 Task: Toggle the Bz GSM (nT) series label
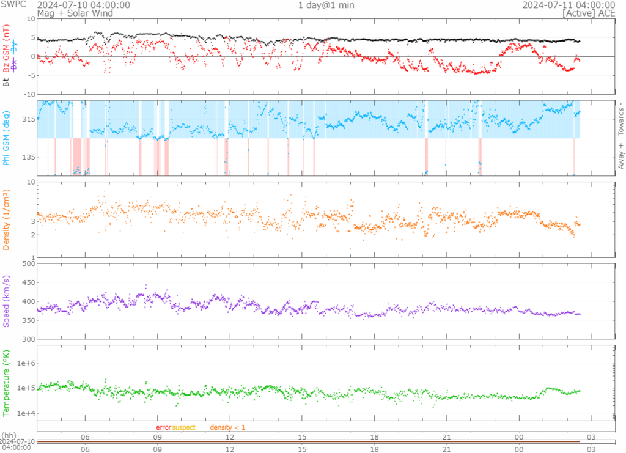click(6, 49)
